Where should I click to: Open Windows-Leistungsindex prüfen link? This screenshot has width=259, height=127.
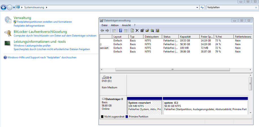point(32,46)
